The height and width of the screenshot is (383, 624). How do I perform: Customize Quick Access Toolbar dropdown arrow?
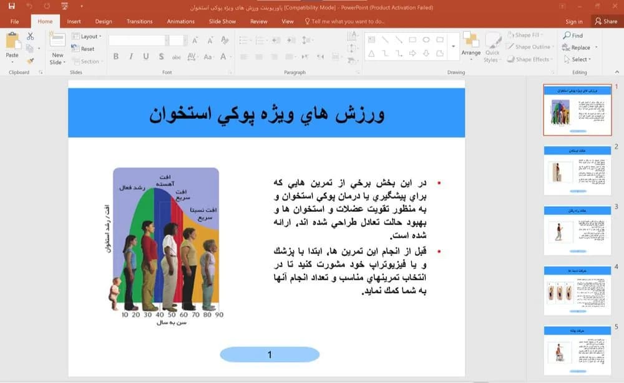(x=82, y=6)
